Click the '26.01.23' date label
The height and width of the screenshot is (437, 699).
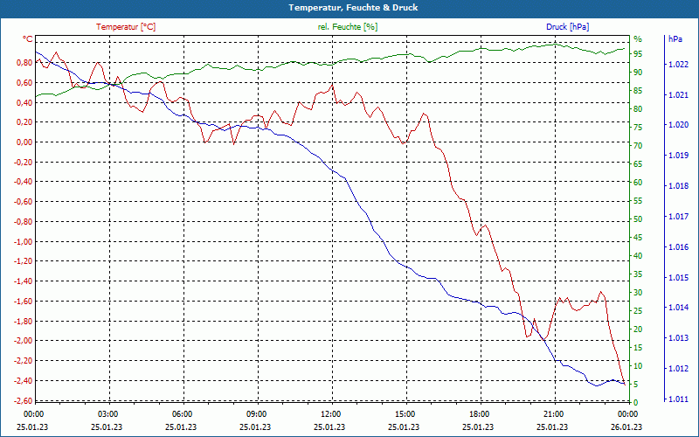[x=626, y=427]
